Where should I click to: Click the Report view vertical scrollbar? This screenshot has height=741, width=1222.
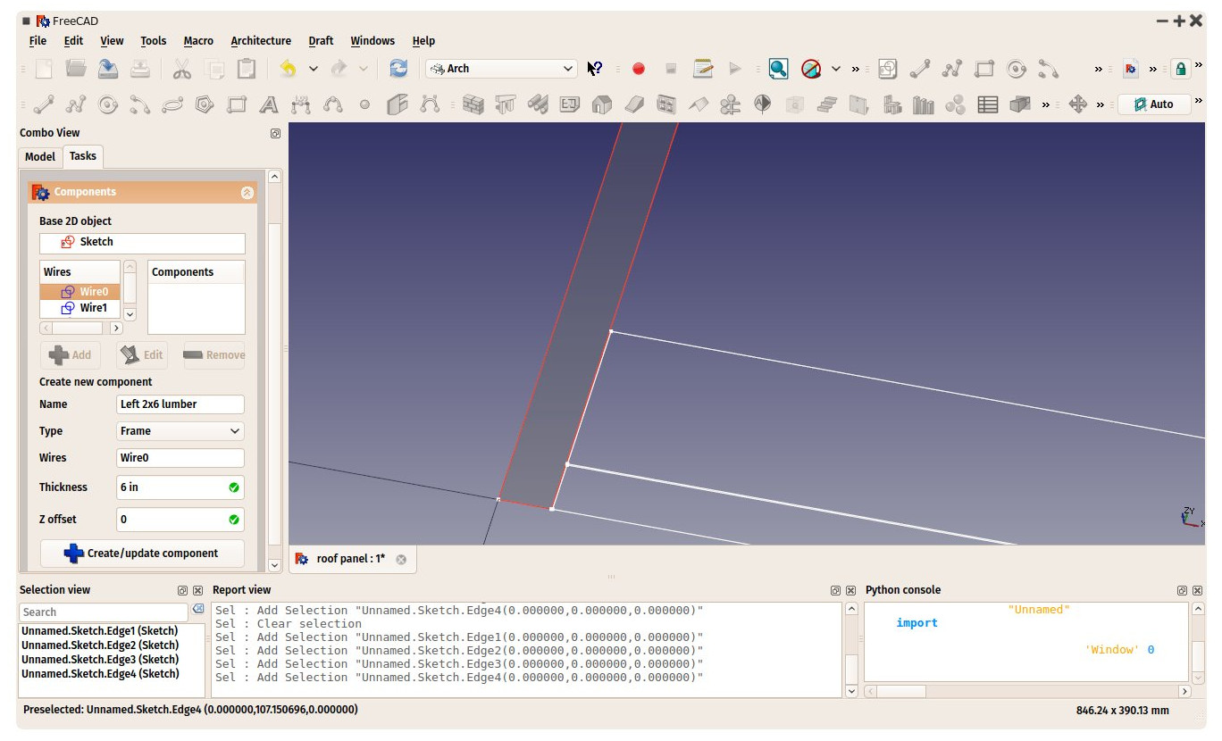pos(850,650)
